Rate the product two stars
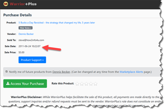 click(x=82, y=84)
